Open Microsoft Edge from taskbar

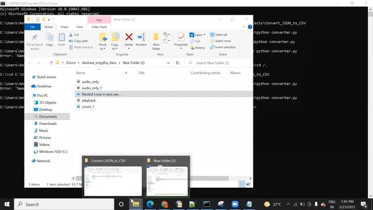tap(150, 204)
